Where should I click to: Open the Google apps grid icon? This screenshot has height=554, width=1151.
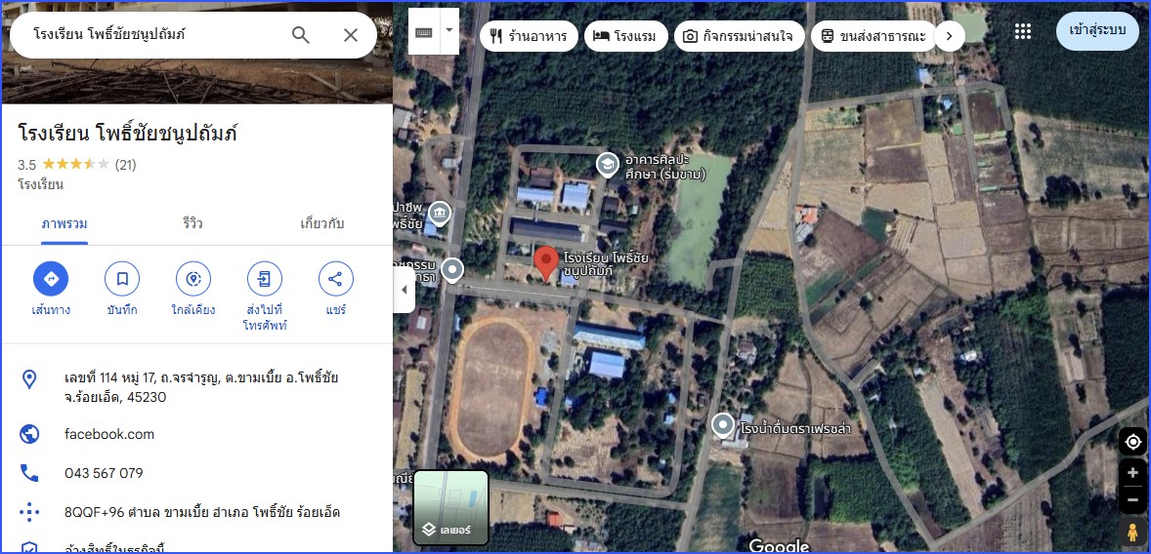[x=1023, y=31]
